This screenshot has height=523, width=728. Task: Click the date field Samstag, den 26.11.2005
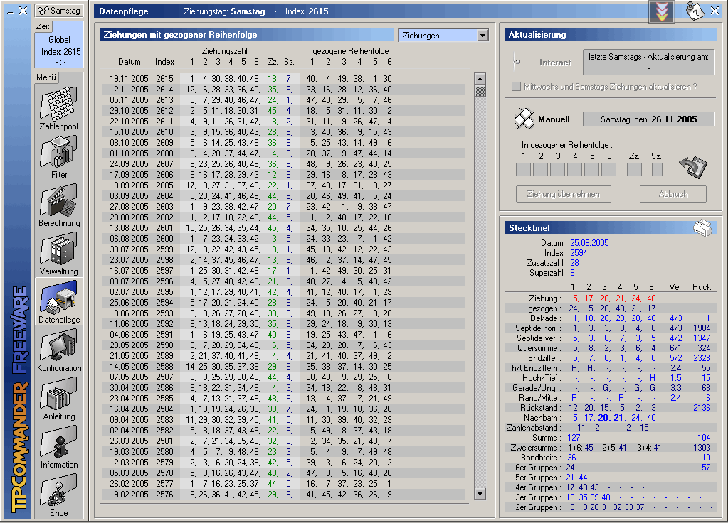648,119
